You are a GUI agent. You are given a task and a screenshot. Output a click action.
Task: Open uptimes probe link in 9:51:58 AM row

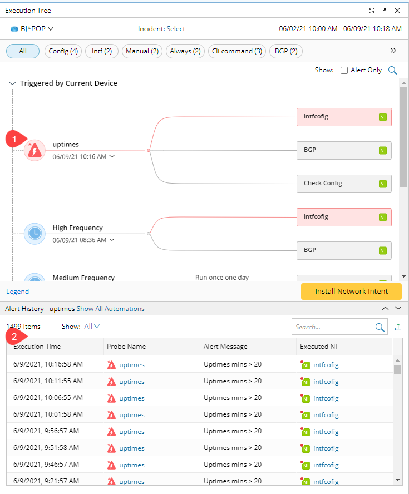pyautogui.click(x=132, y=448)
